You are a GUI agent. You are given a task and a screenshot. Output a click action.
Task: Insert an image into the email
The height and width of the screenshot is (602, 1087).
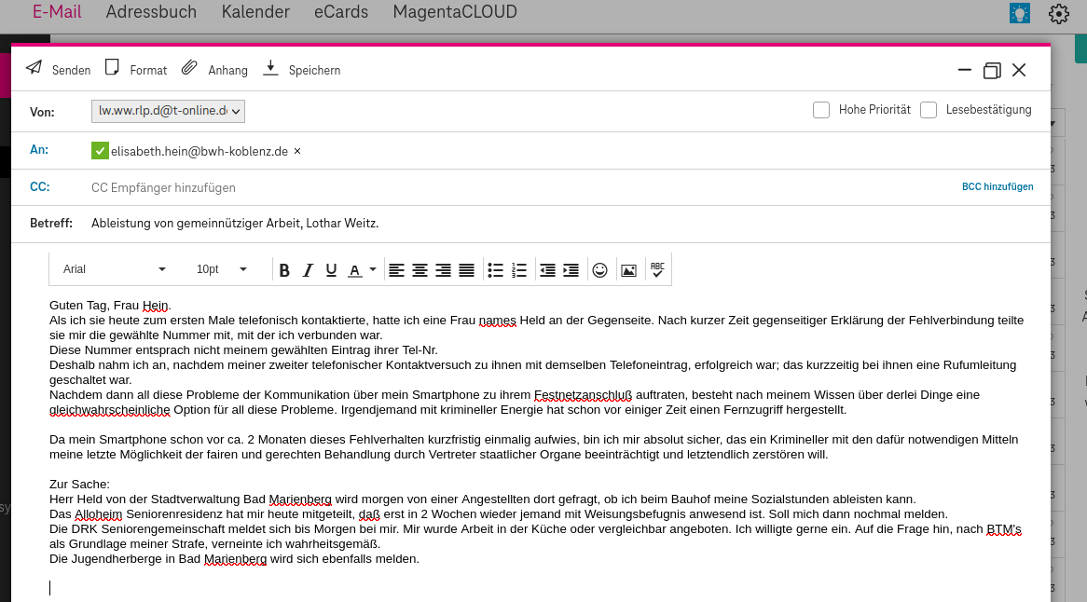[x=629, y=270]
